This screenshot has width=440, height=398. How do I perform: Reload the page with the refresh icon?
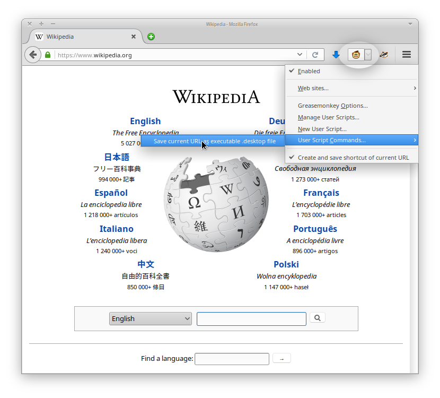click(x=315, y=55)
